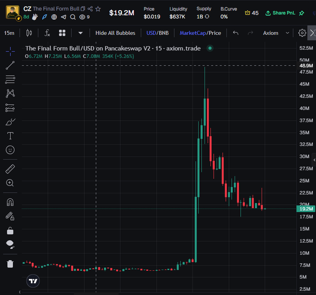Click Share PnL
Screen dimensions: 316x295
[x=280, y=13]
